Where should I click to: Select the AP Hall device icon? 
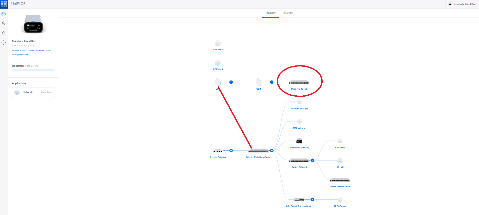click(340, 161)
